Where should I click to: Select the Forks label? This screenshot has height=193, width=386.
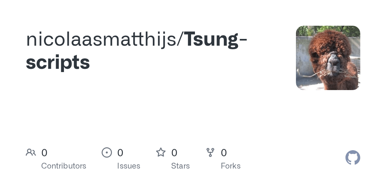point(231,166)
